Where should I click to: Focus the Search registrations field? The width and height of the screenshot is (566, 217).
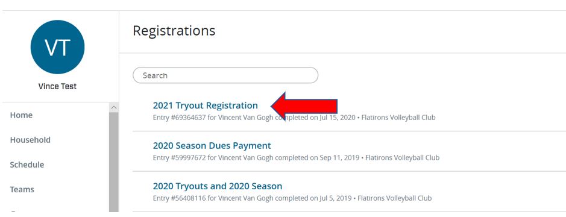pos(225,75)
